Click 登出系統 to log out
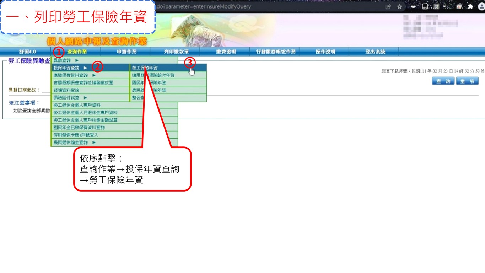 (375, 52)
